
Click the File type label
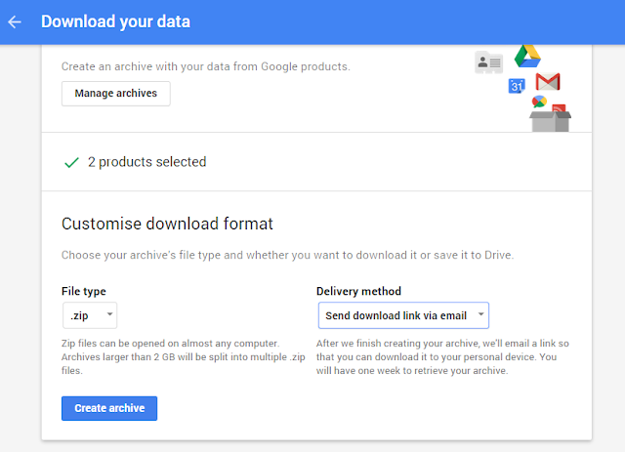[x=84, y=291]
